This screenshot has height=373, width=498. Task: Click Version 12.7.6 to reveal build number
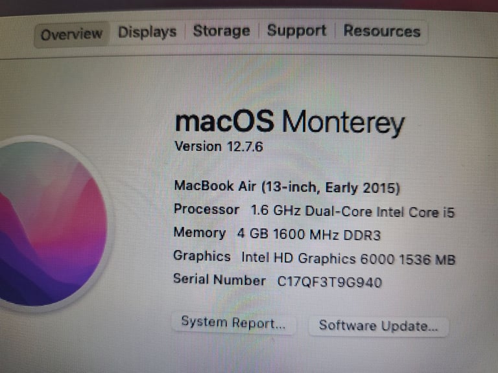219,146
